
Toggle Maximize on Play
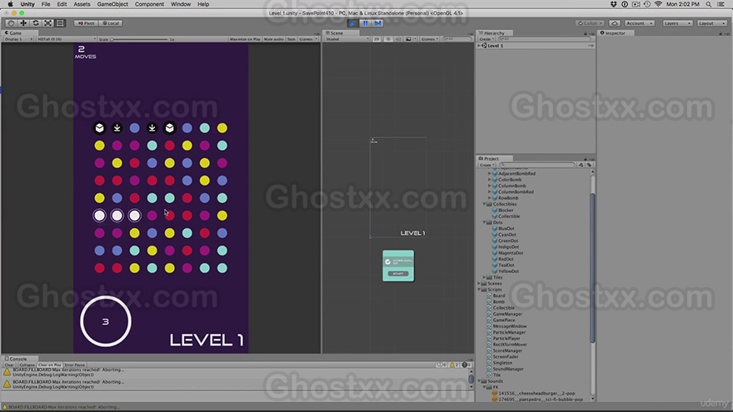tap(245, 39)
